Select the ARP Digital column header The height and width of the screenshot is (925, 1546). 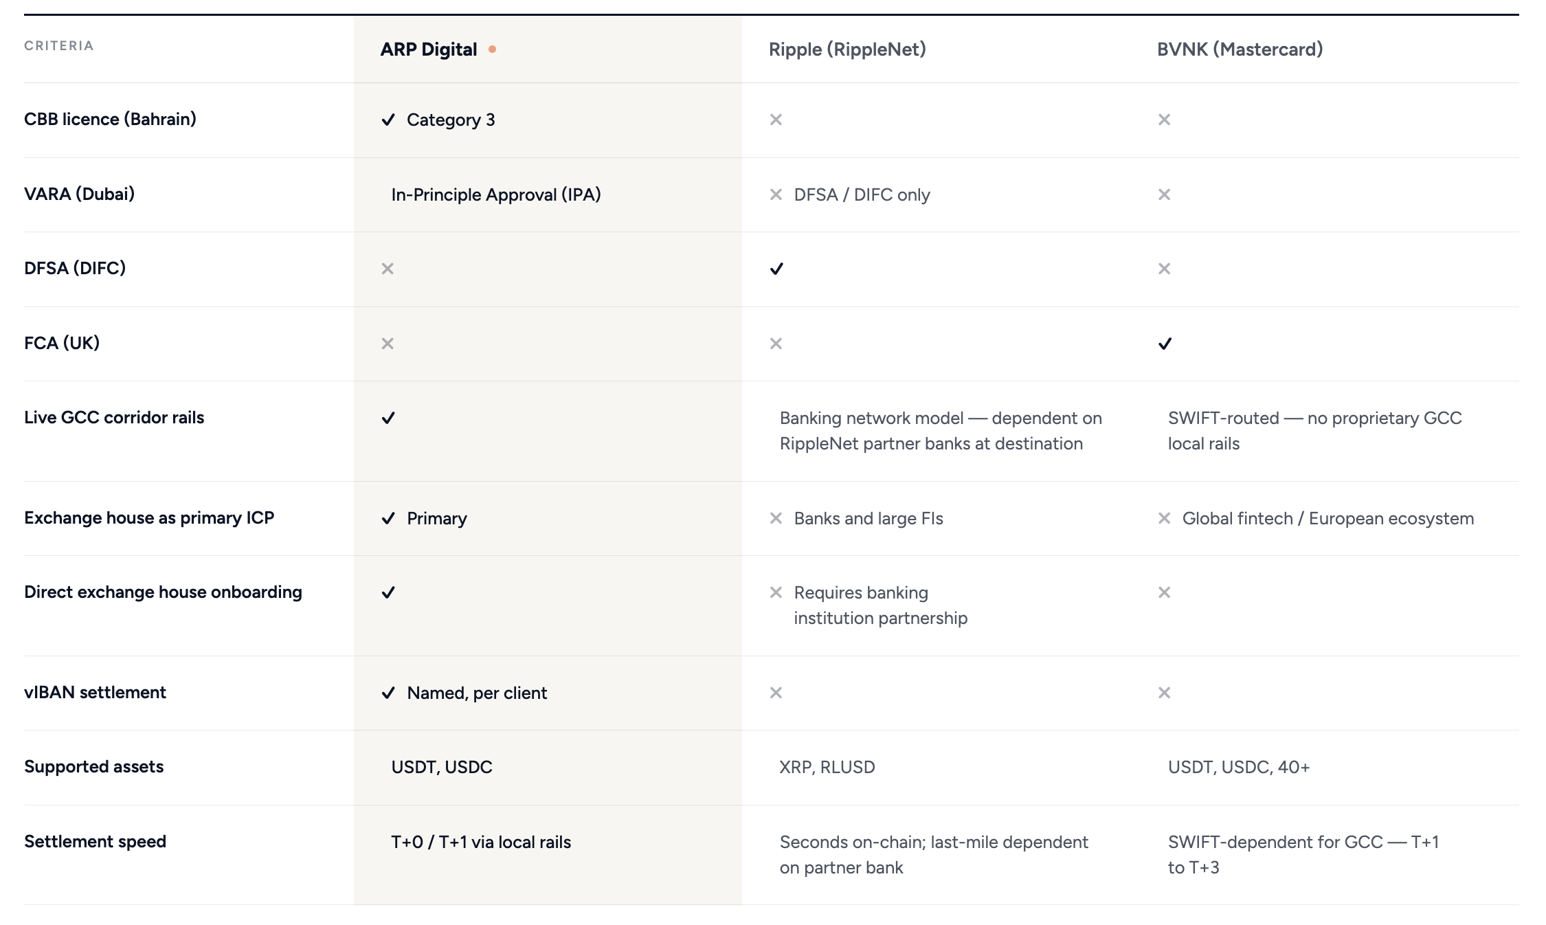(x=429, y=49)
